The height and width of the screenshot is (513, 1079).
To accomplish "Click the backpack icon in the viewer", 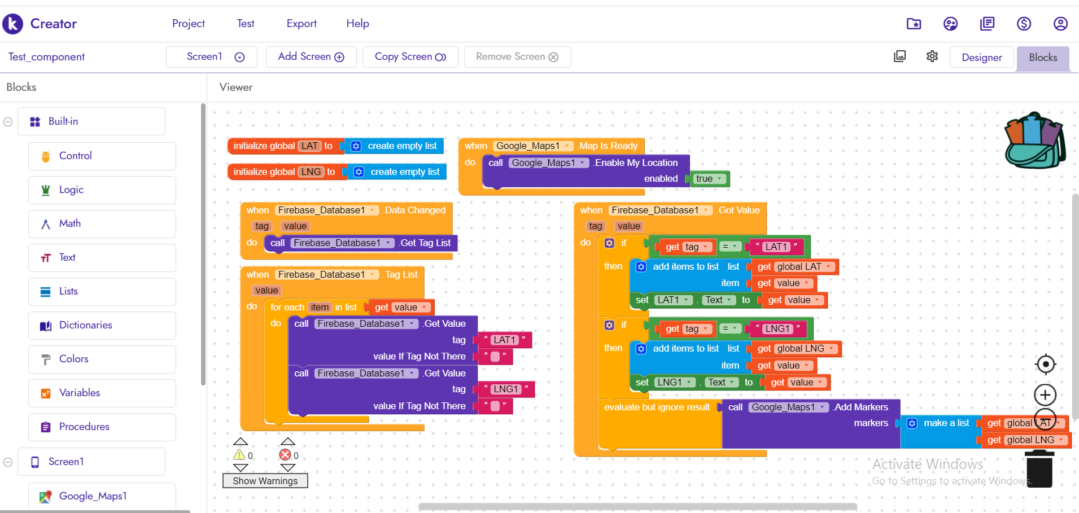I will pyautogui.click(x=1034, y=141).
